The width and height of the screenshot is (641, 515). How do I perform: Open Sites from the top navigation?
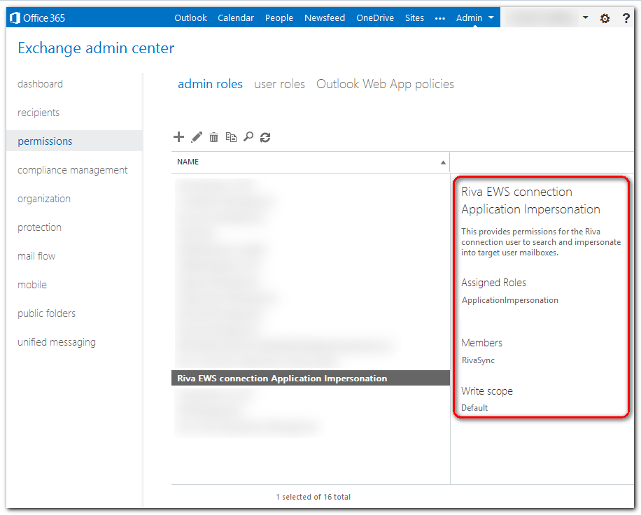[x=414, y=18]
